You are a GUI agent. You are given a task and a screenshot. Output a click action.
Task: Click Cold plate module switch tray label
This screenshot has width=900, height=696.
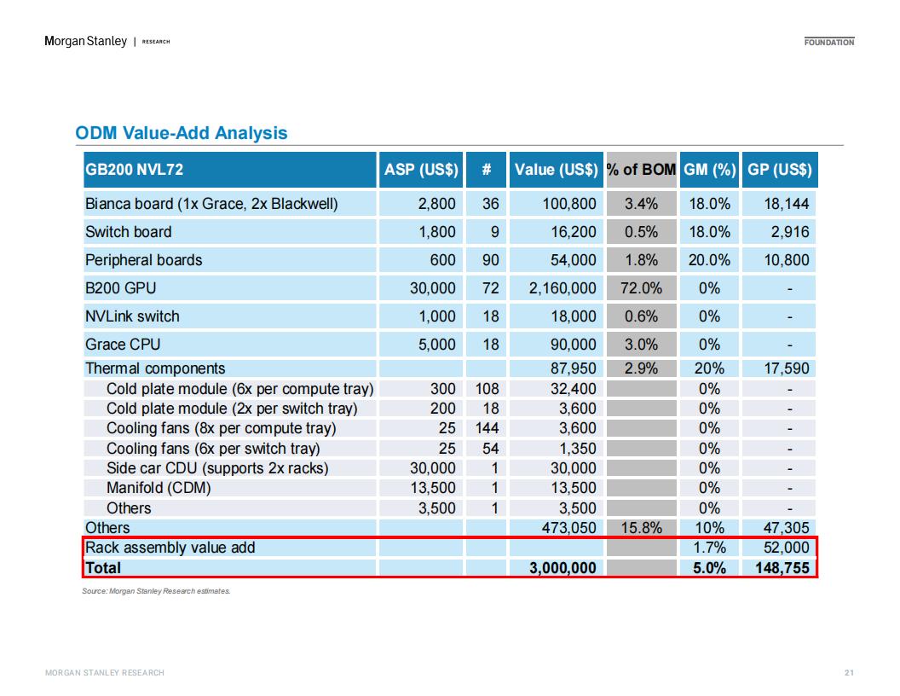[x=232, y=409]
